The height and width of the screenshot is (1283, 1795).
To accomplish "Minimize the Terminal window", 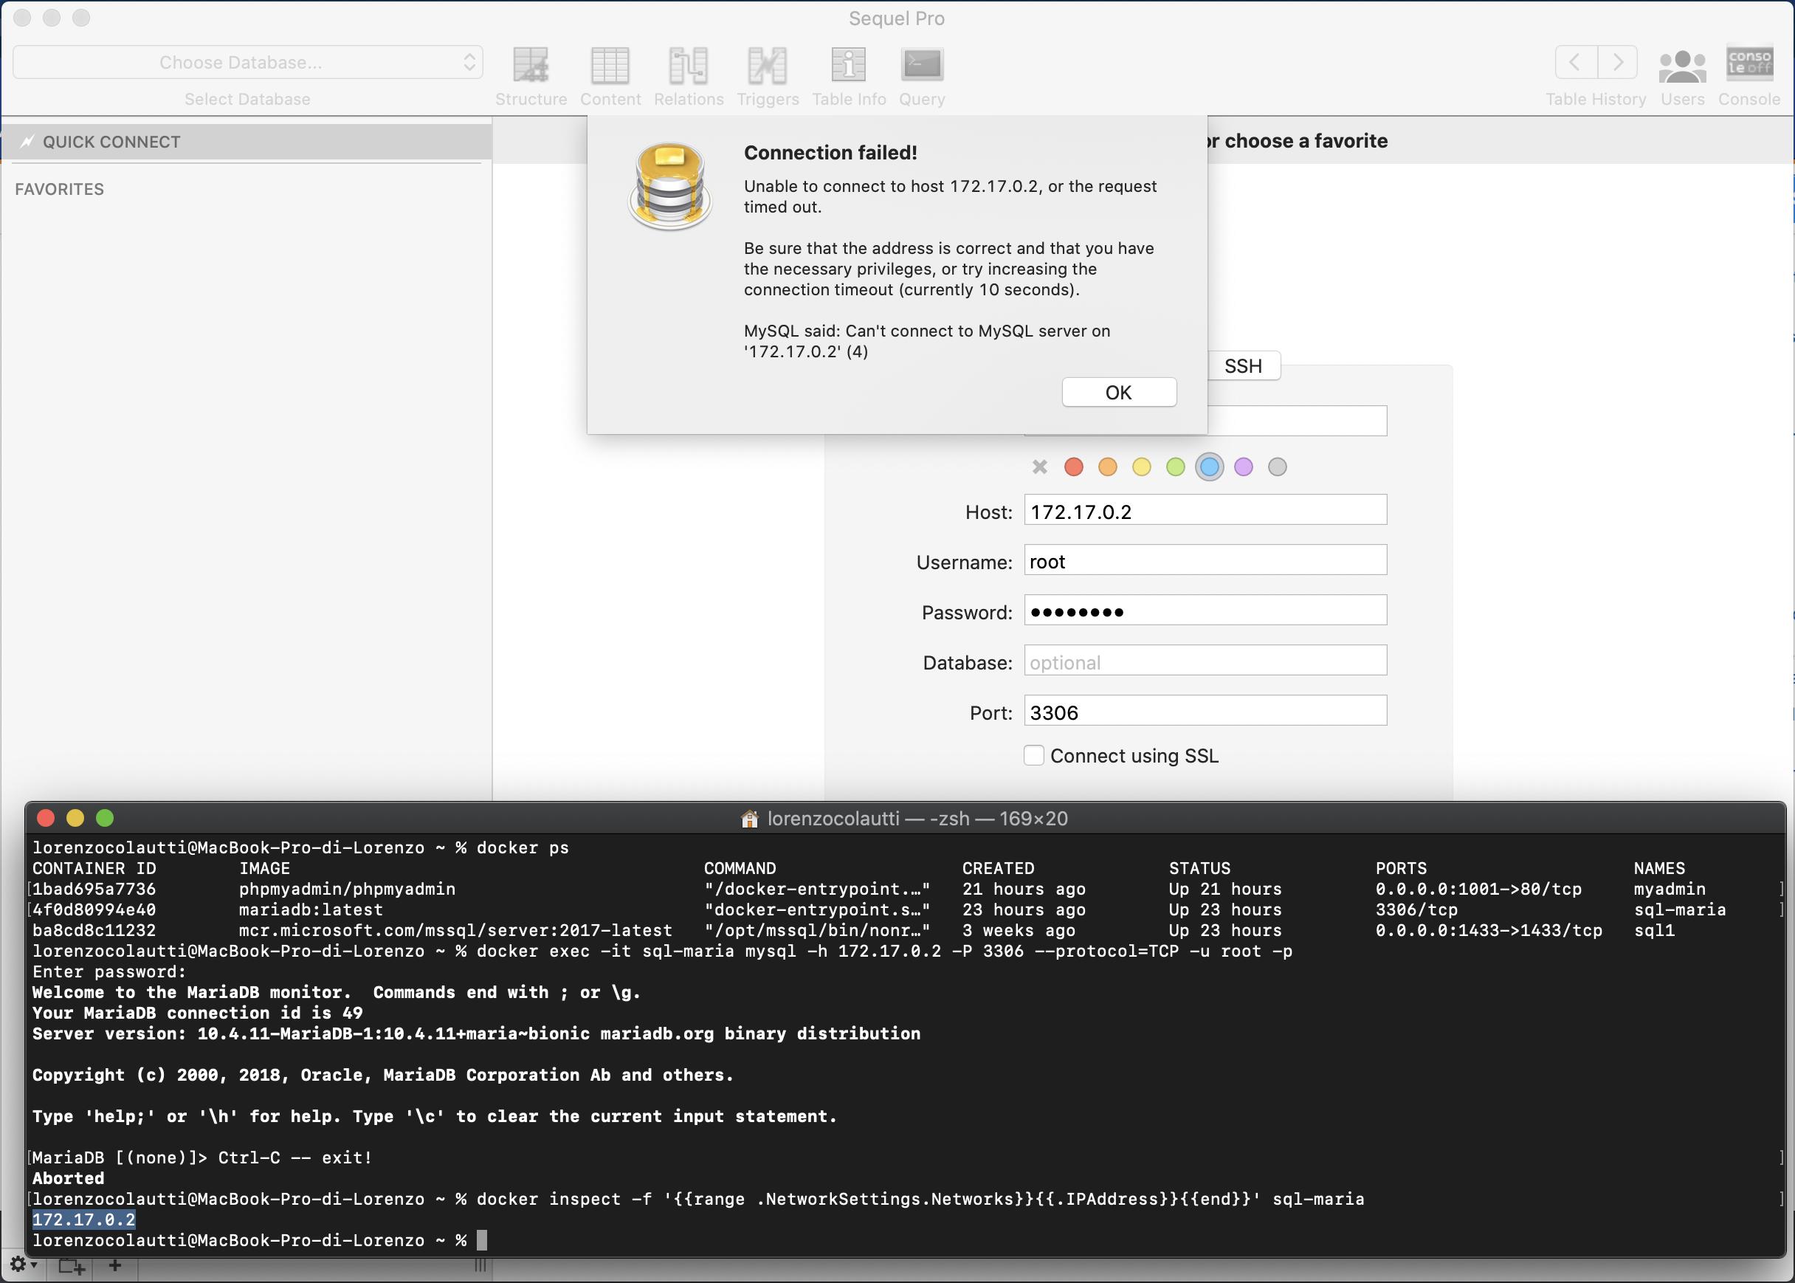I will [x=75, y=818].
